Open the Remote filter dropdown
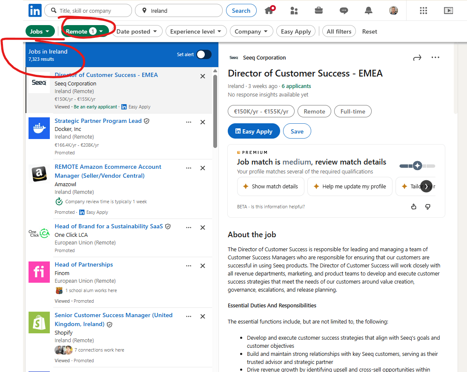This screenshot has width=467, height=372. coord(85,31)
